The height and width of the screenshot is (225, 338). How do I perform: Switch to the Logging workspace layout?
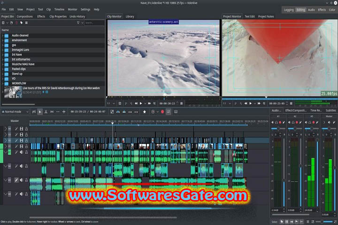click(x=289, y=10)
